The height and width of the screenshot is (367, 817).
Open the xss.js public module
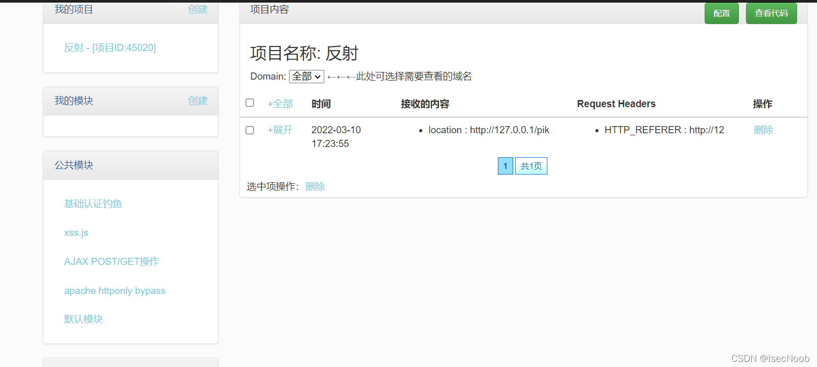coord(76,232)
